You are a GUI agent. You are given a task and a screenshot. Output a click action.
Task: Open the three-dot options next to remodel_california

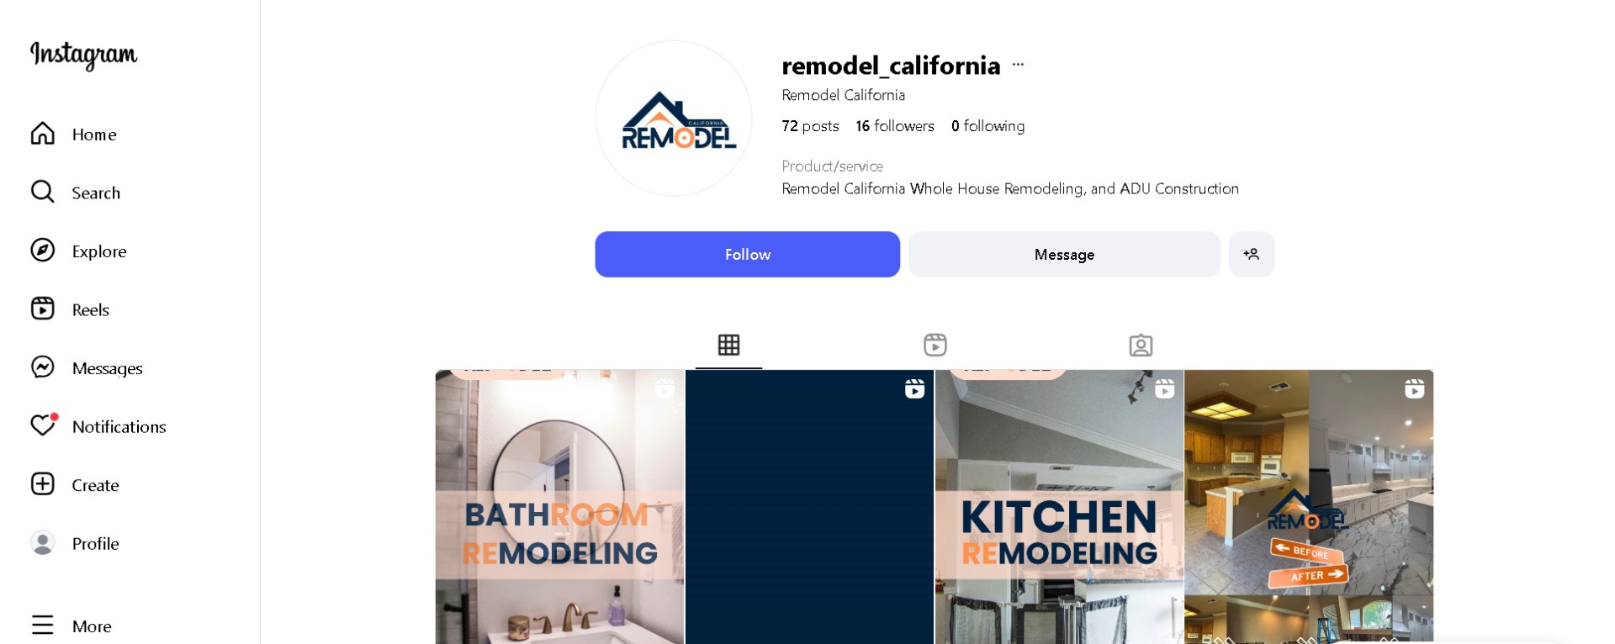tap(1018, 65)
